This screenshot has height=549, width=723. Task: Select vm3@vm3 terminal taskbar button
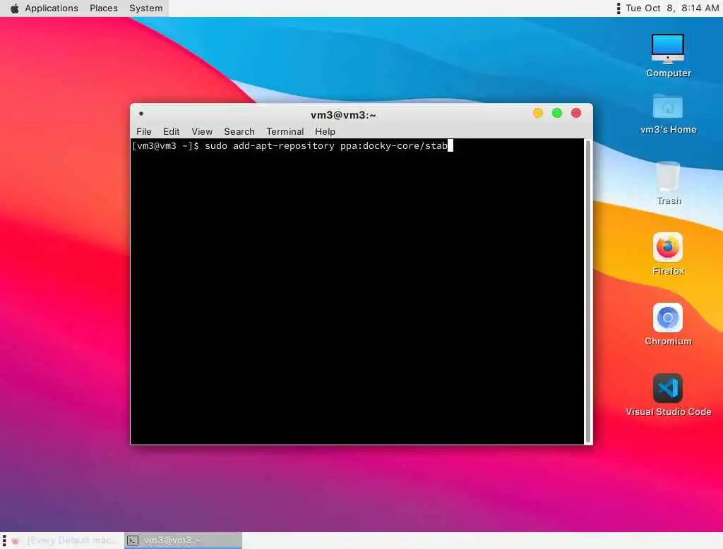[183, 541]
